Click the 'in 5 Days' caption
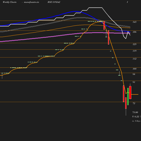 click(x=136, y=121)
